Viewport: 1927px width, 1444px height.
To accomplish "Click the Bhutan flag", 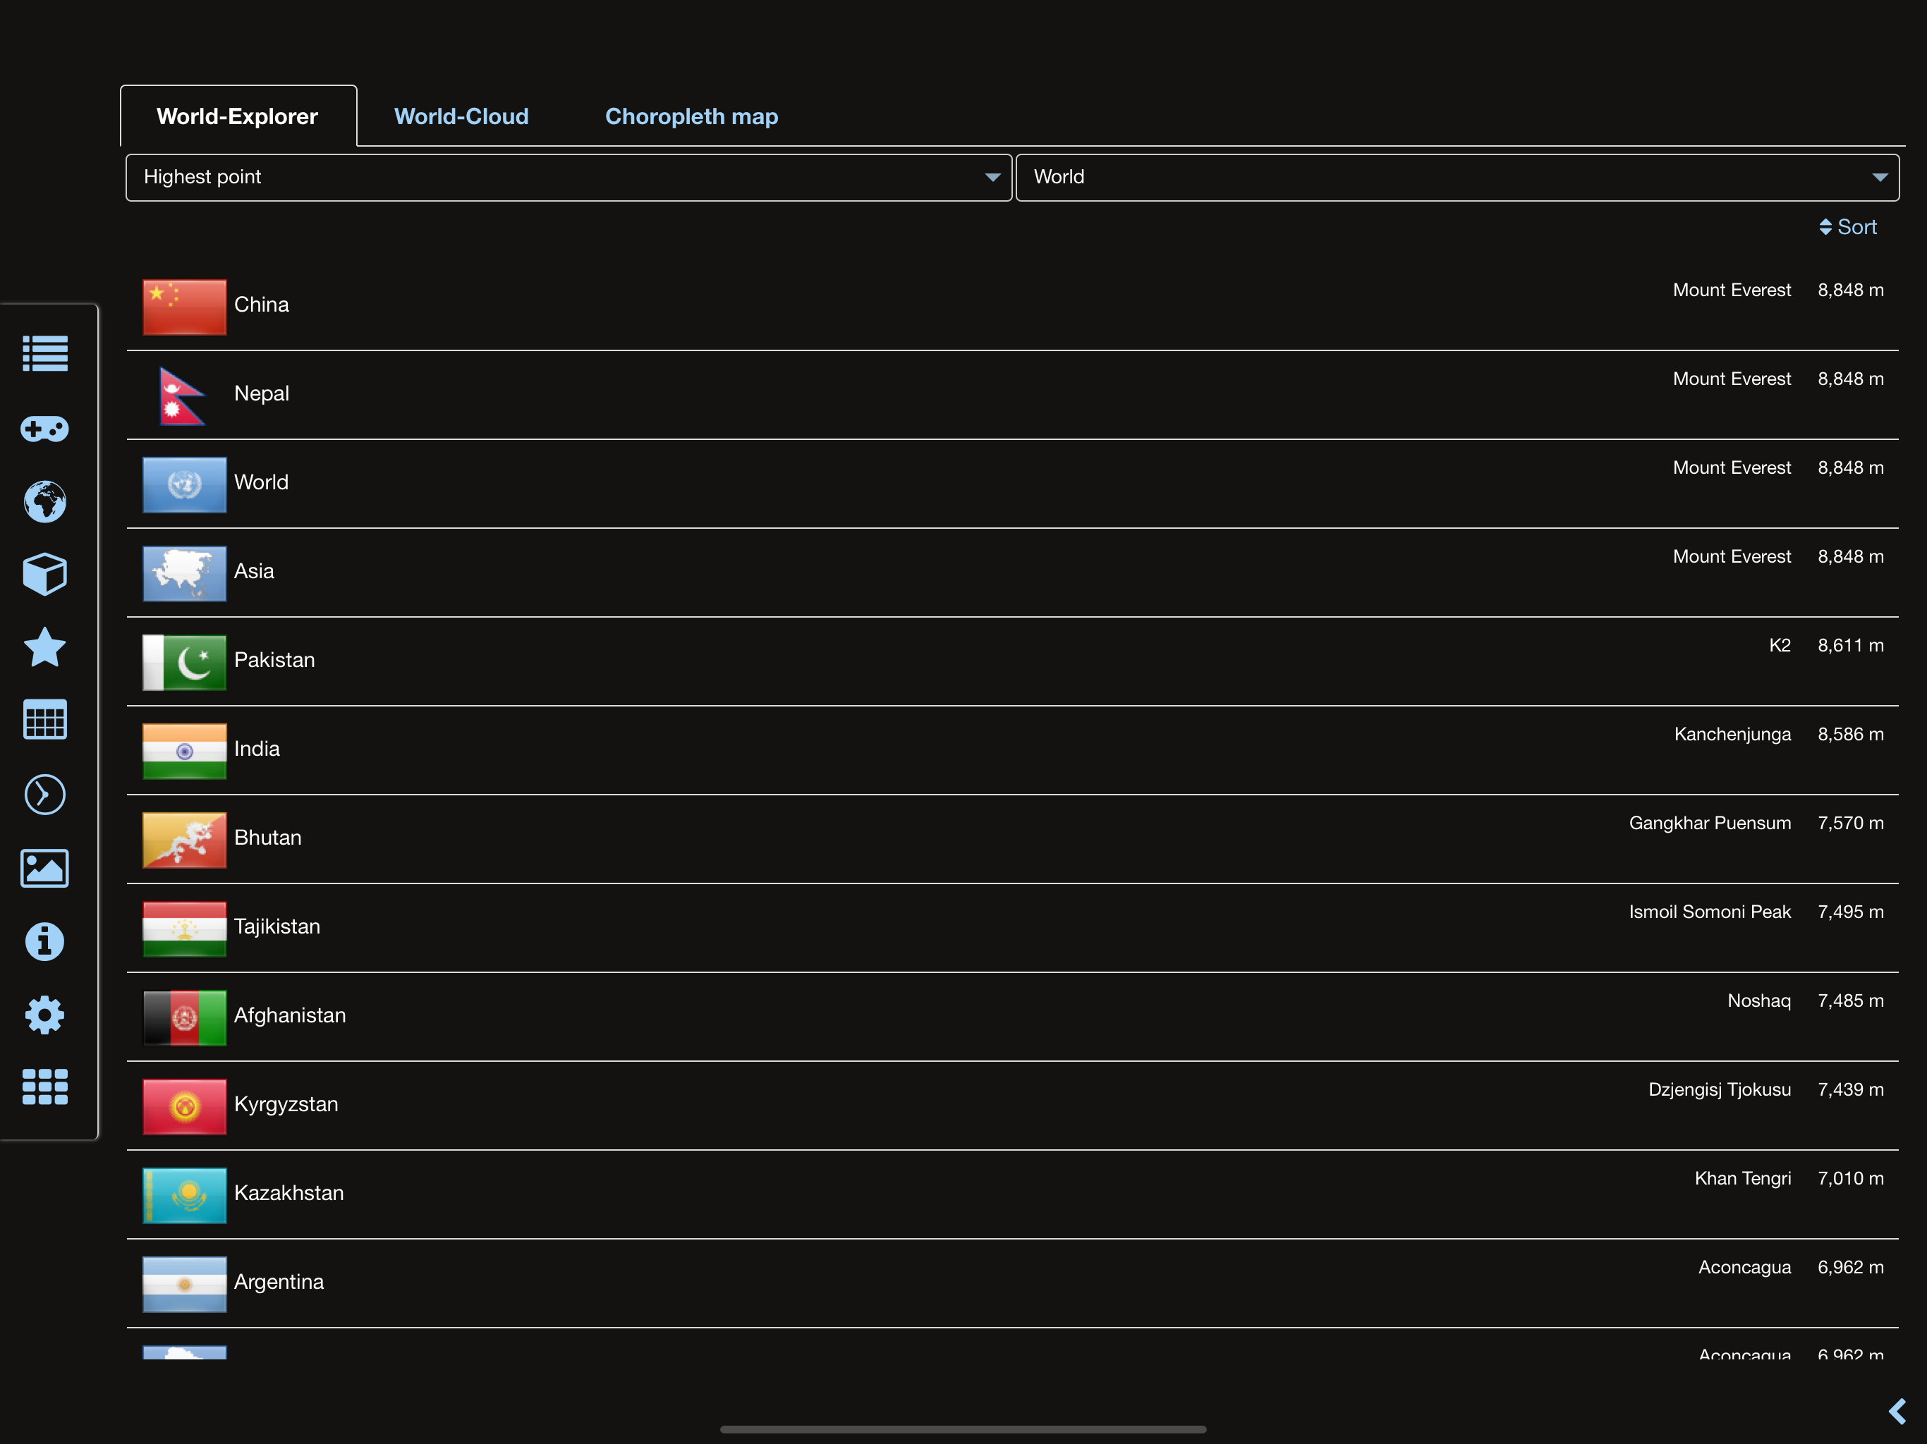I will [x=185, y=840].
